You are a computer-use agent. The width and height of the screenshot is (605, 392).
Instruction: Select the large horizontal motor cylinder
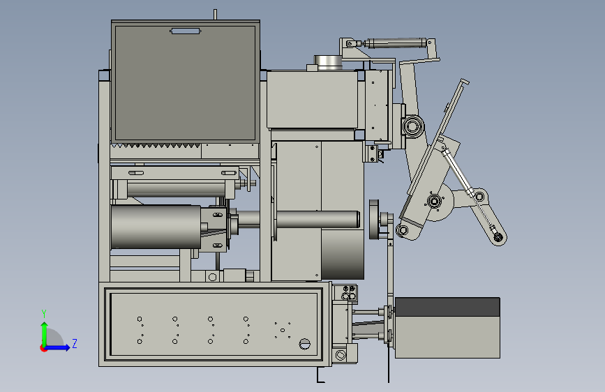click(x=156, y=227)
